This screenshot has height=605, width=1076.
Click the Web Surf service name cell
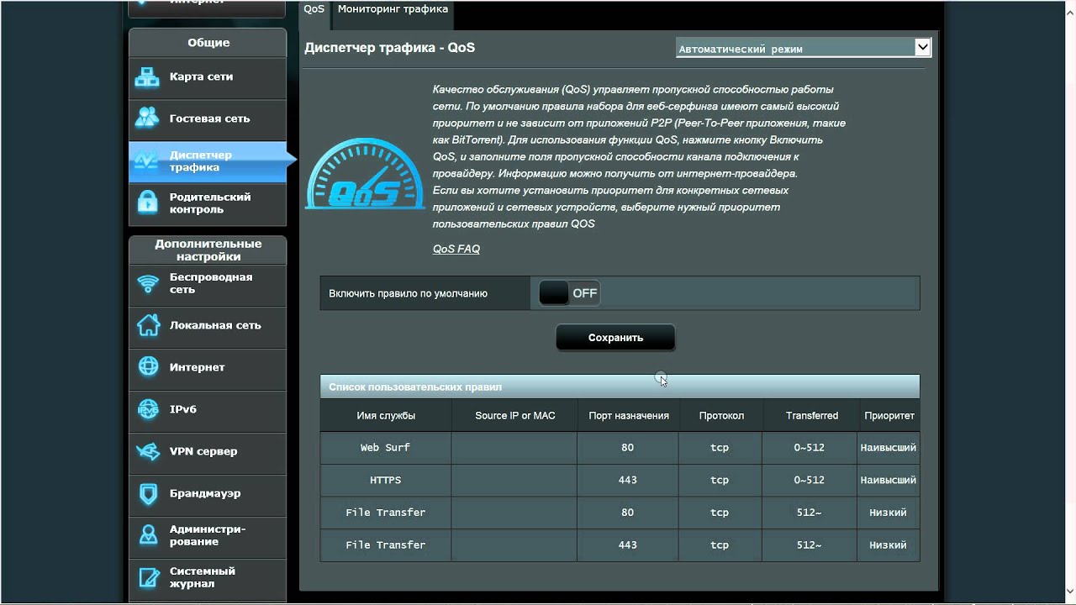click(386, 448)
